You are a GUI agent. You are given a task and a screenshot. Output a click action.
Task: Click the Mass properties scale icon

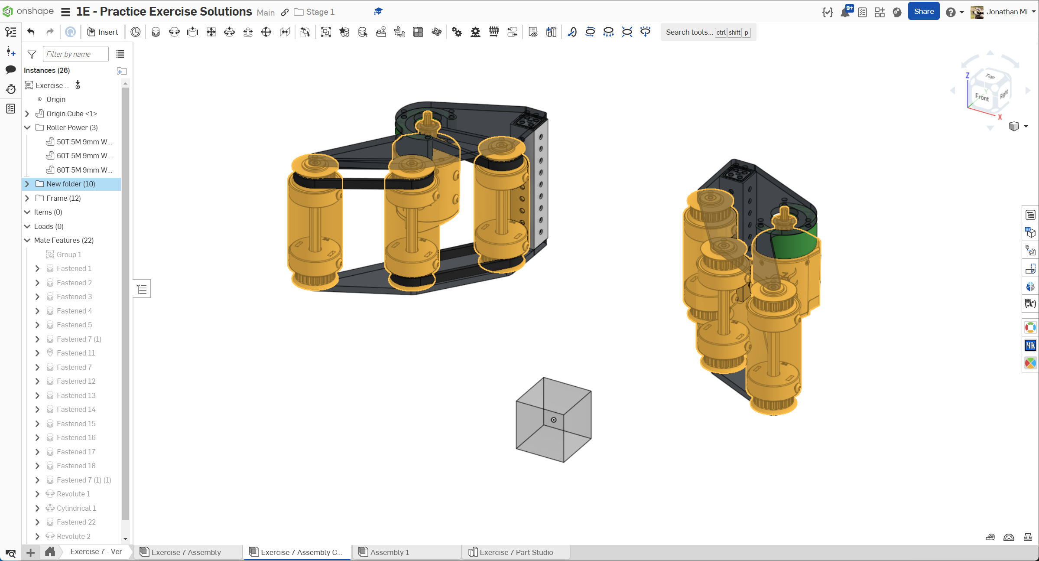pos(1028,537)
